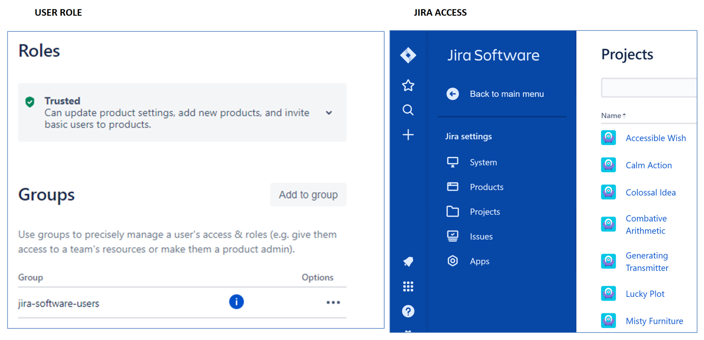Click Accessible Wish project avatar
The width and height of the screenshot is (704, 340).
point(608,137)
